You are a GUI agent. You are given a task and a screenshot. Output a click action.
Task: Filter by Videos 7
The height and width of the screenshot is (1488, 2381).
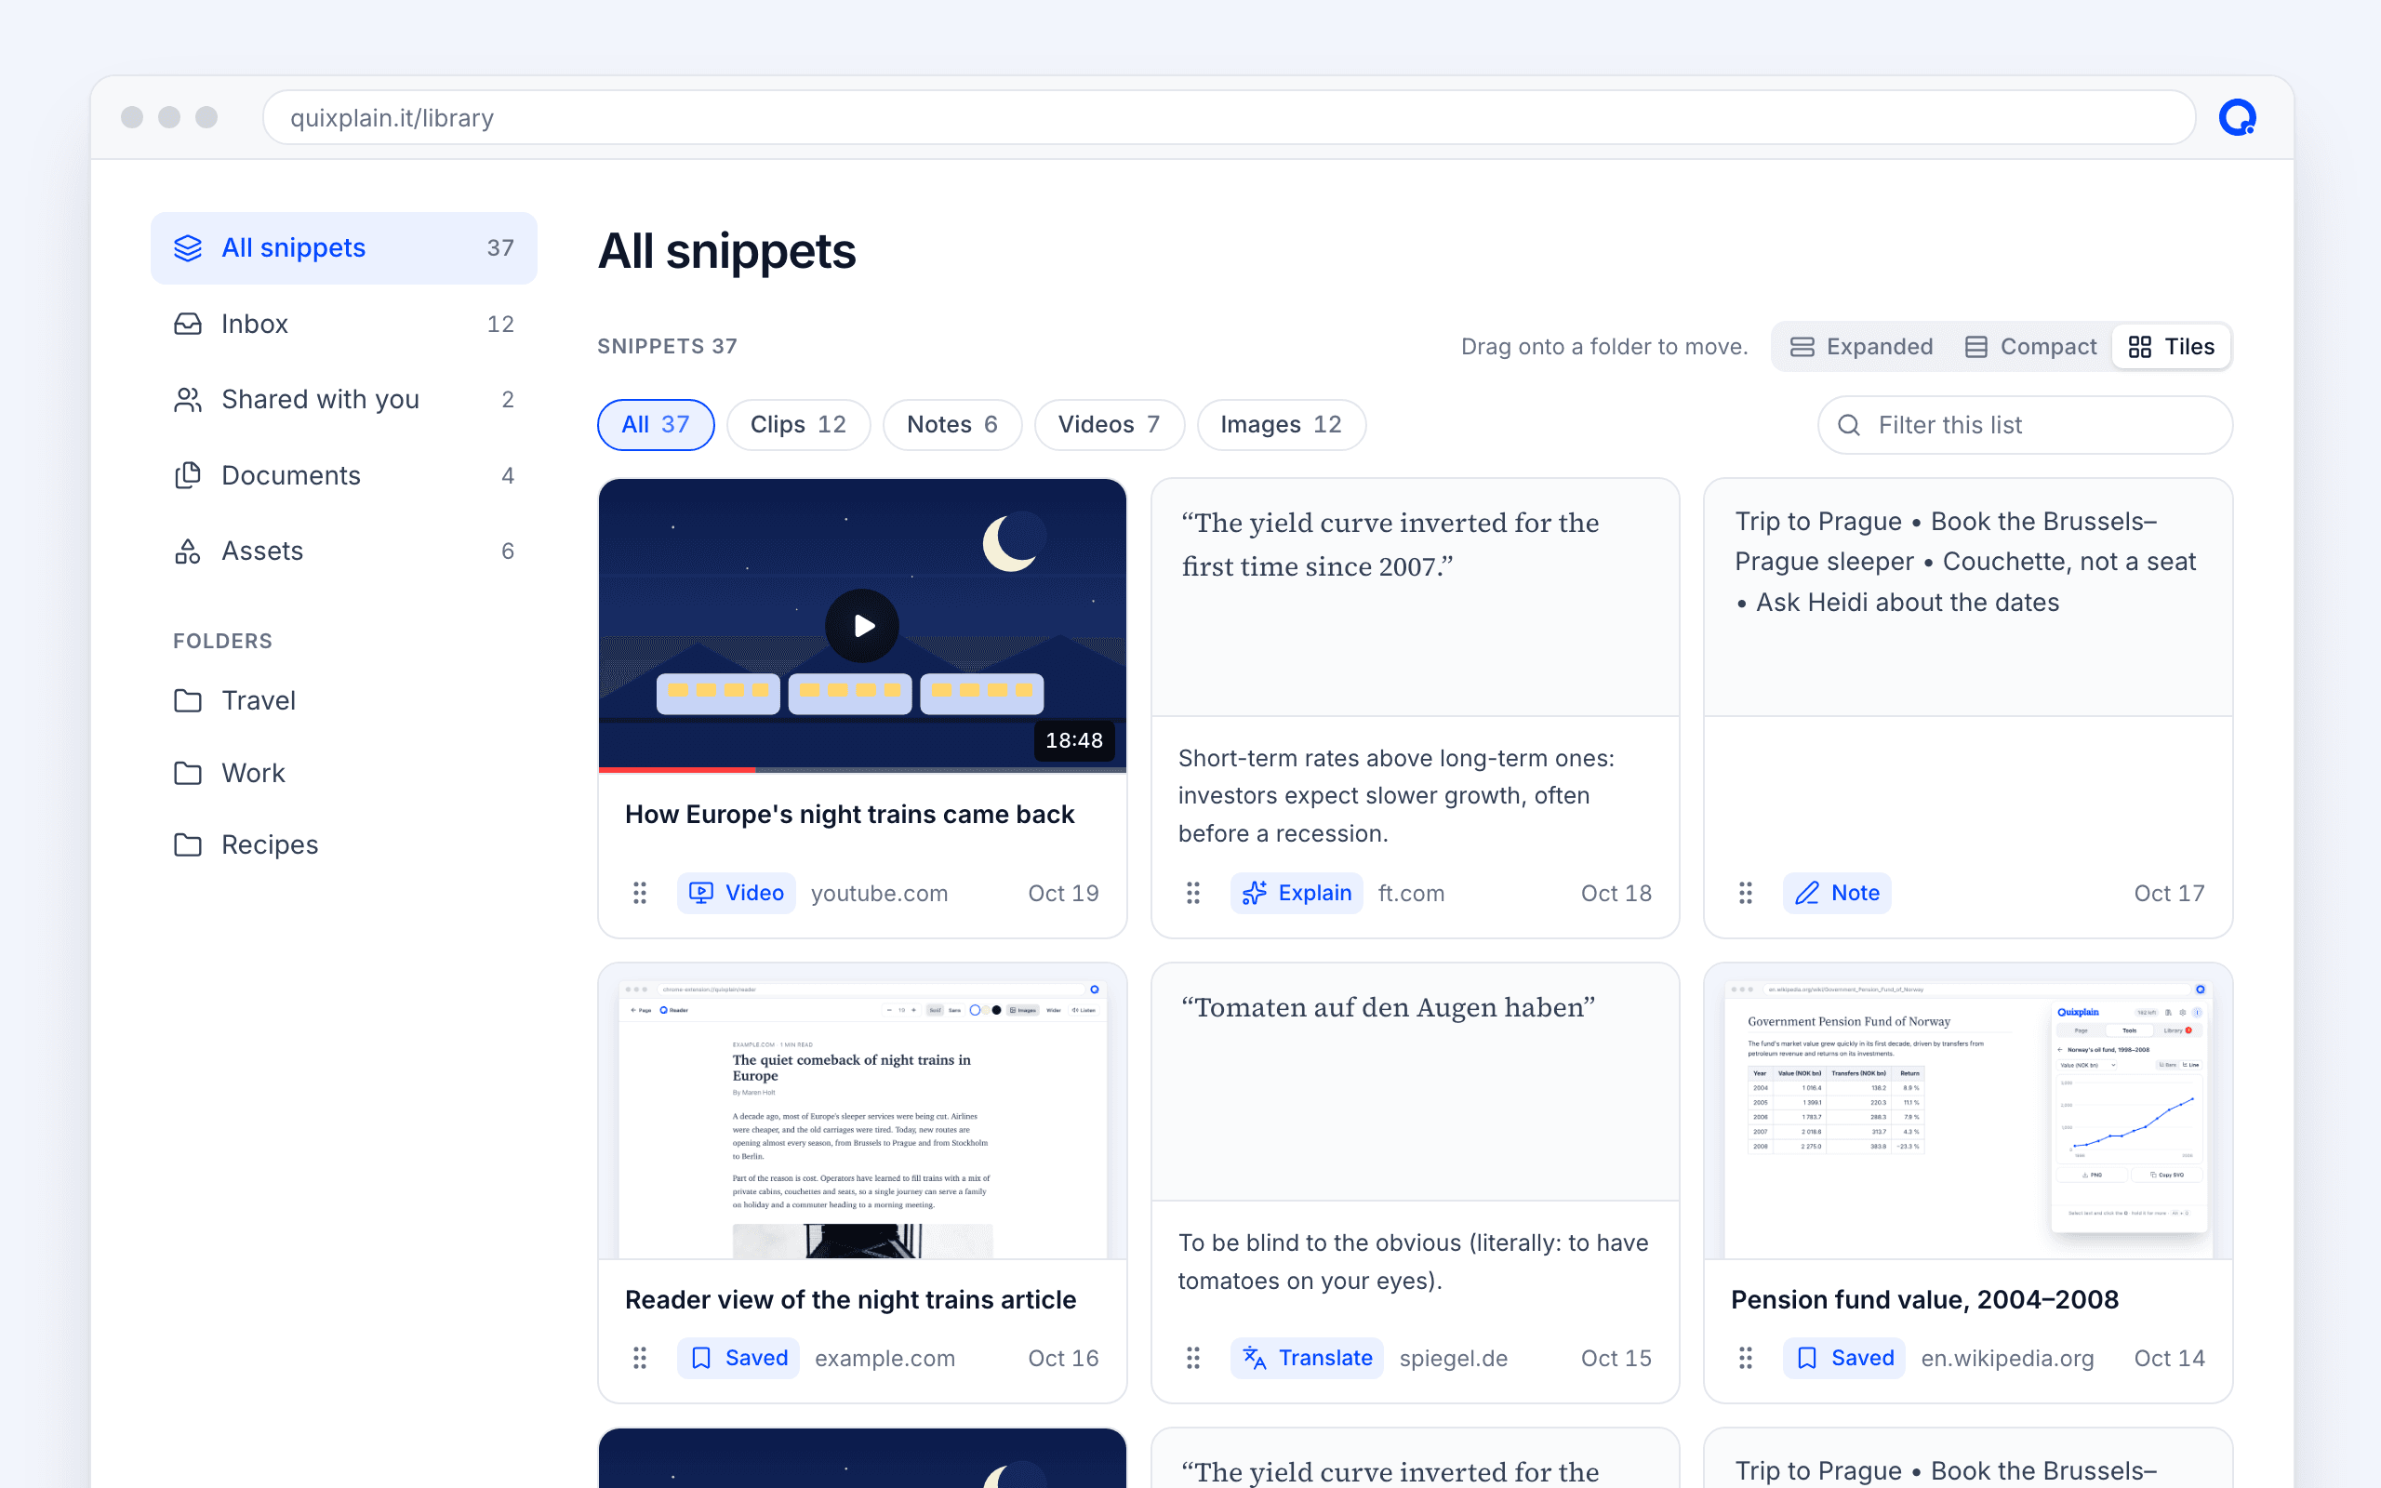click(1109, 425)
